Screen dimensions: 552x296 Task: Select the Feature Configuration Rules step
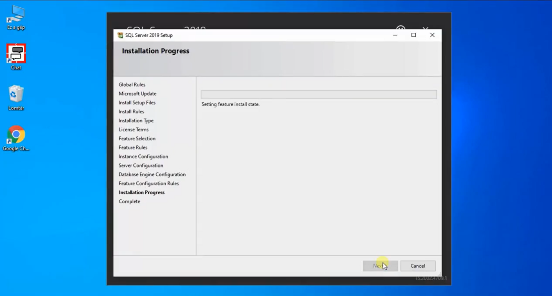[x=149, y=184]
